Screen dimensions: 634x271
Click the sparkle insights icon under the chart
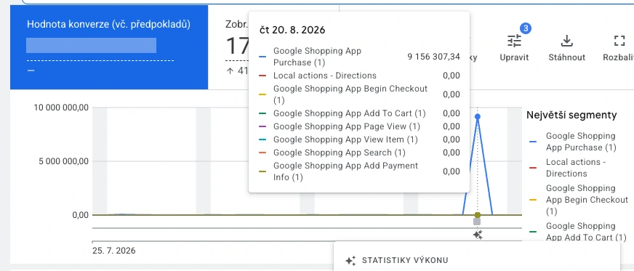478,235
